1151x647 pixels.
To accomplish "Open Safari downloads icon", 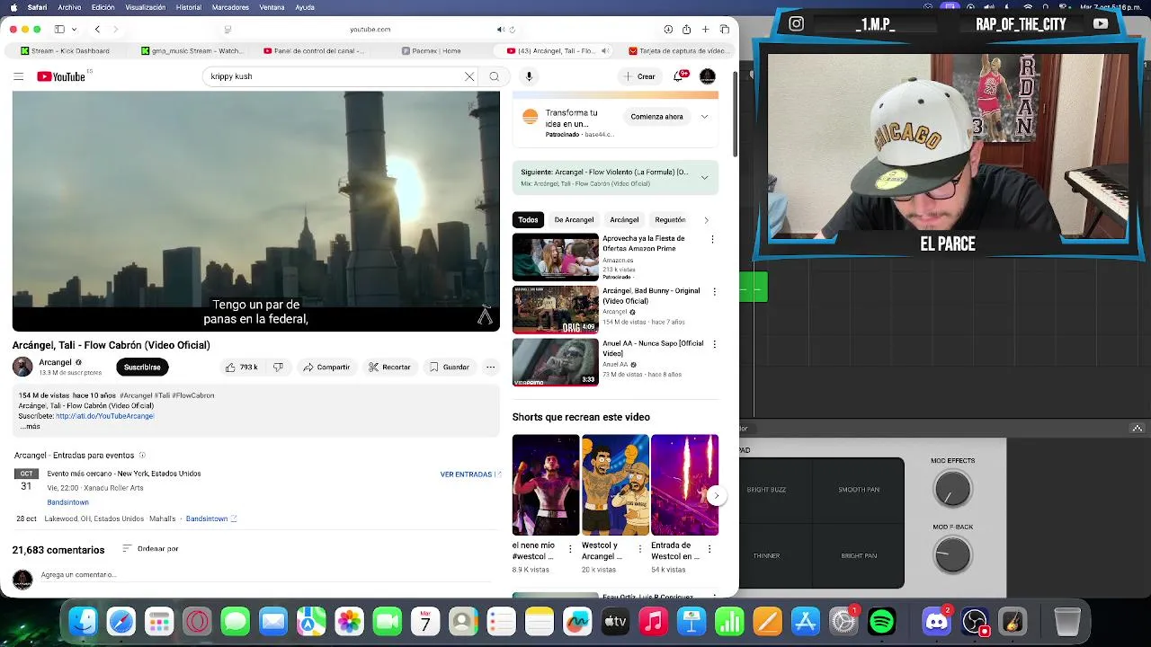I will coord(668,29).
